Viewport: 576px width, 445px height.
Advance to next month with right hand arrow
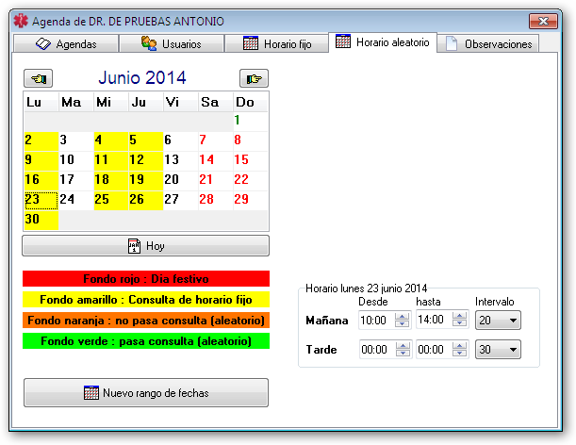(x=253, y=78)
